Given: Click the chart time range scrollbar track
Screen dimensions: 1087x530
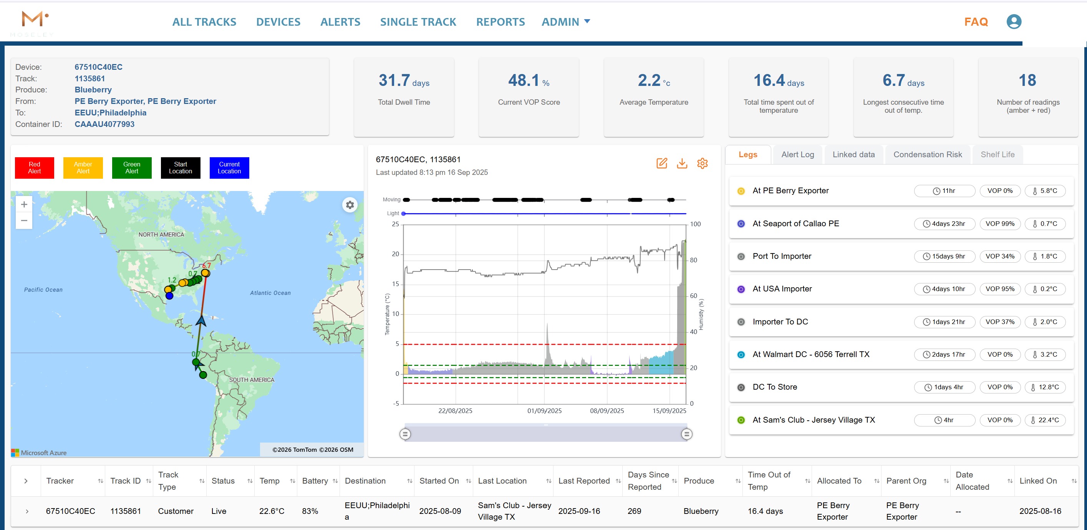Looking at the screenshot, I should pyautogui.click(x=545, y=434).
